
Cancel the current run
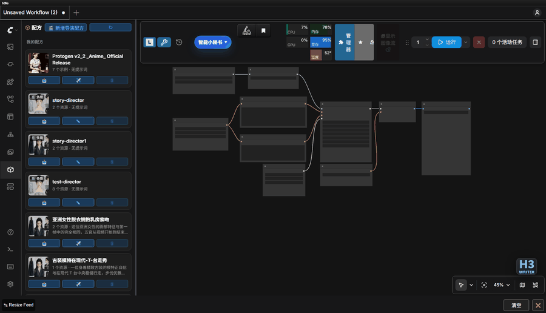pyautogui.click(x=479, y=42)
